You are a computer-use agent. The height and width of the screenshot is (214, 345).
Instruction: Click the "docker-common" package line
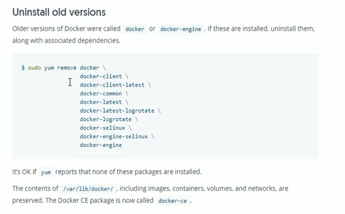pyautogui.click(x=101, y=94)
